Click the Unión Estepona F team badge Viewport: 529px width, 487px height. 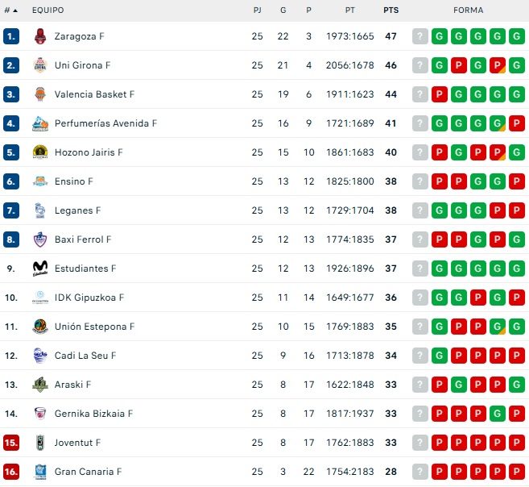point(40,327)
